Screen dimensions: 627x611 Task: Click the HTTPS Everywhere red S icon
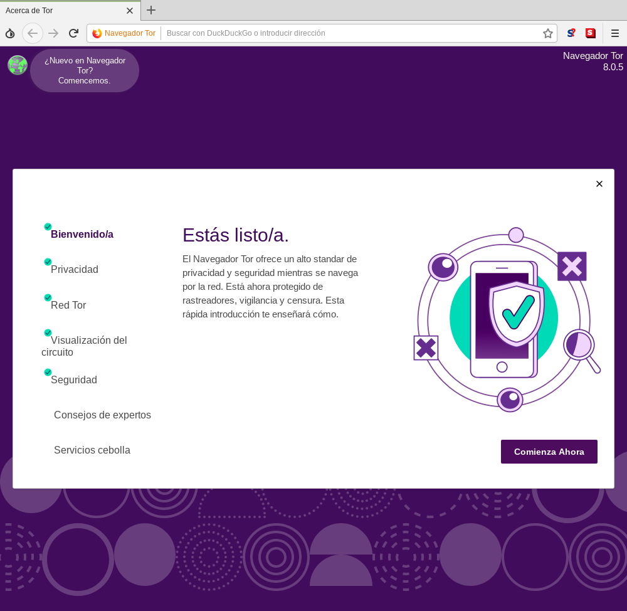[x=590, y=33]
